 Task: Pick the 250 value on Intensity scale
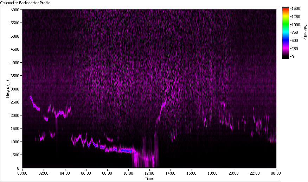295,49
